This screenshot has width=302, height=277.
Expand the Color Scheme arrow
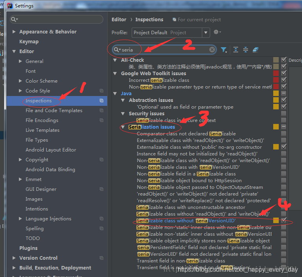(20, 81)
